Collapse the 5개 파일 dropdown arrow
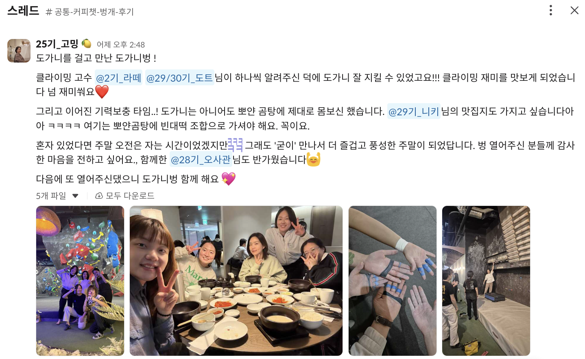585x359 pixels. [x=75, y=196]
